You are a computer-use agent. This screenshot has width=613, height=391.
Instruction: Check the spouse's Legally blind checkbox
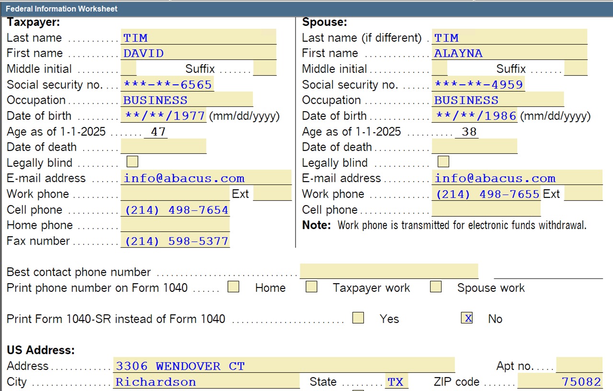tap(443, 161)
